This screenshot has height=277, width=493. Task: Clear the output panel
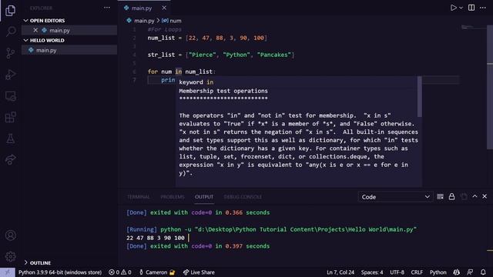tap(440, 197)
